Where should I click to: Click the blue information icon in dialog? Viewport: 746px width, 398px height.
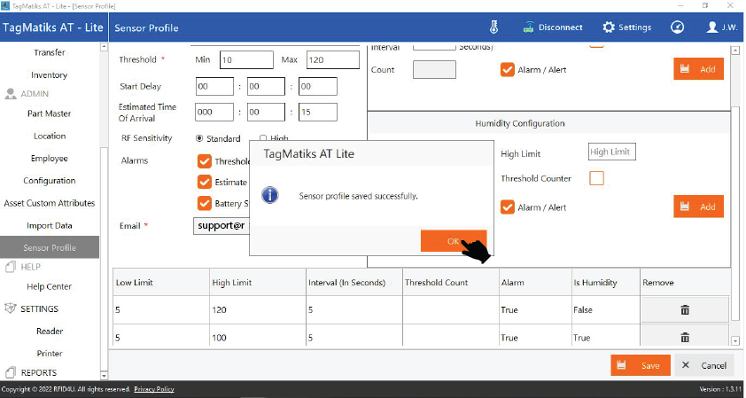pyautogui.click(x=273, y=195)
